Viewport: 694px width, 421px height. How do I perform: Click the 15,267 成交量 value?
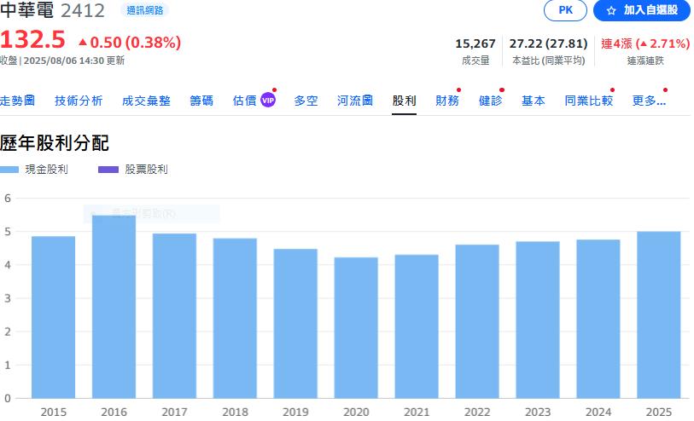point(475,43)
